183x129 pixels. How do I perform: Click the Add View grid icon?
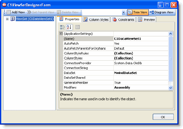[9, 12]
